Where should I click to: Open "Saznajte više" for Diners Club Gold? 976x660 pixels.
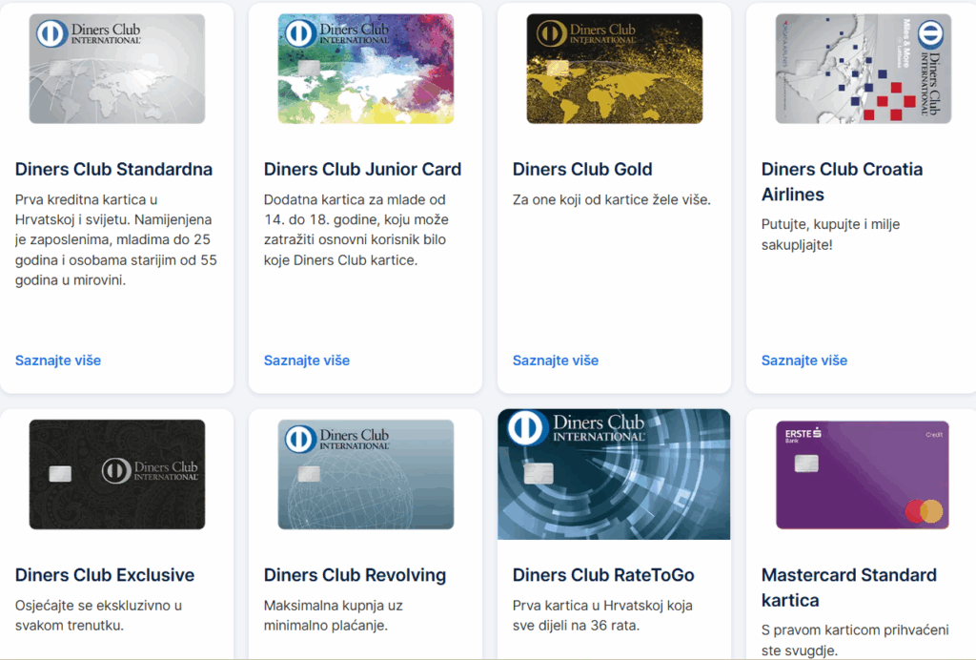(x=556, y=361)
